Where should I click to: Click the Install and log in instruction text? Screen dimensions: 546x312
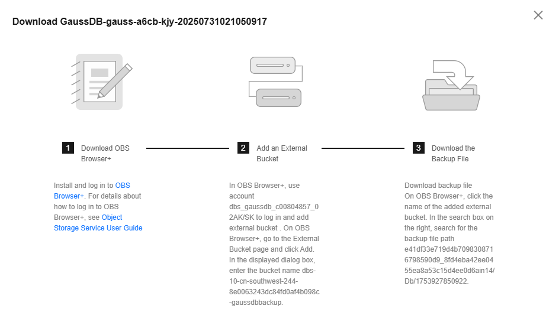point(83,186)
